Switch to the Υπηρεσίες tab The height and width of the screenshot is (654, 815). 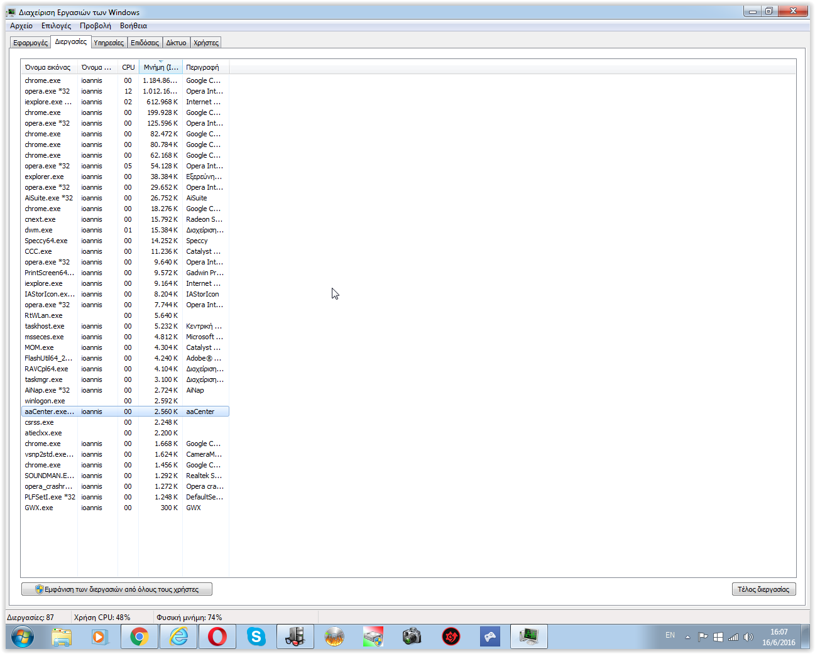pyautogui.click(x=109, y=43)
